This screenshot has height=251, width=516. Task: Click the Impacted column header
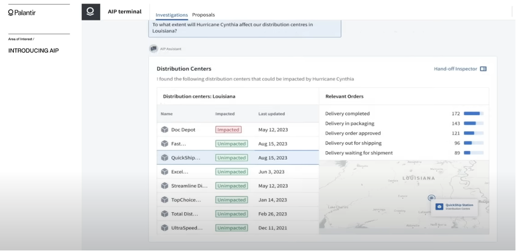click(225, 114)
